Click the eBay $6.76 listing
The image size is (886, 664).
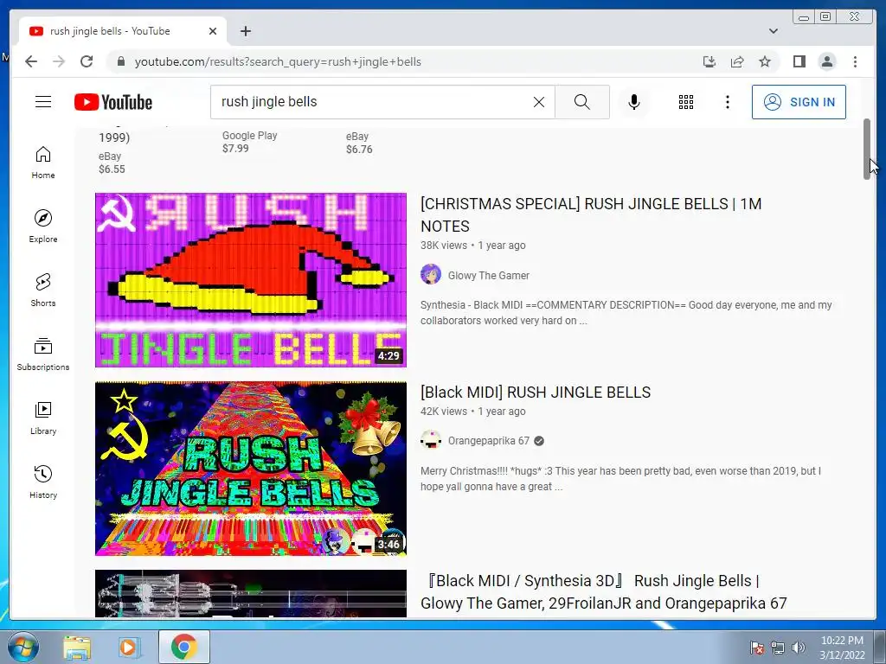(x=359, y=143)
